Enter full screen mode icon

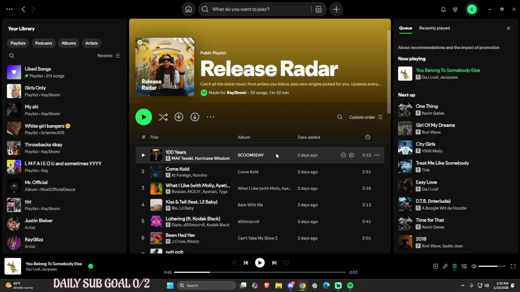[513, 266]
